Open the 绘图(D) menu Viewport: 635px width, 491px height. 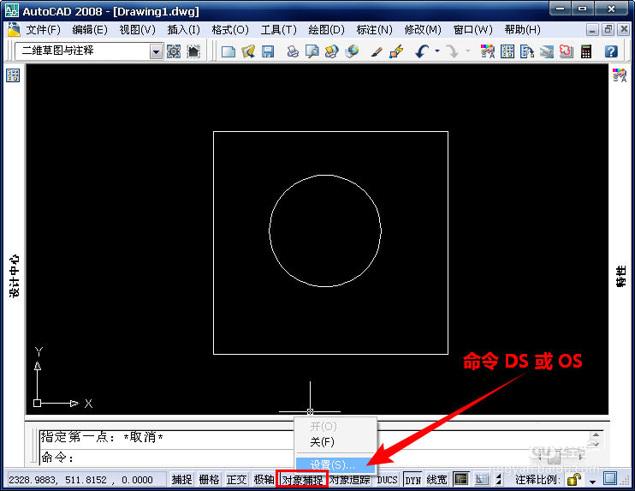(x=326, y=30)
